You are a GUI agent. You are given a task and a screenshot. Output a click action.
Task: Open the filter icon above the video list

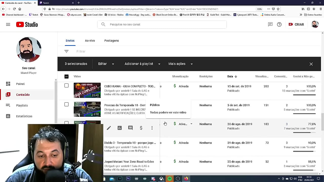[66, 51]
